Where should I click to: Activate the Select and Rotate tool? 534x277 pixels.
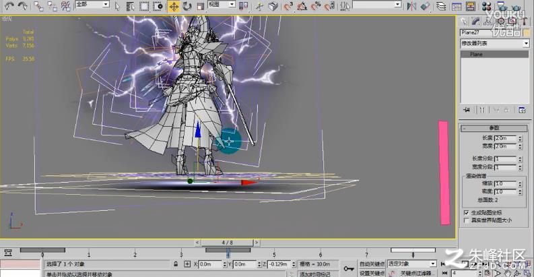click(x=187, y=6)
